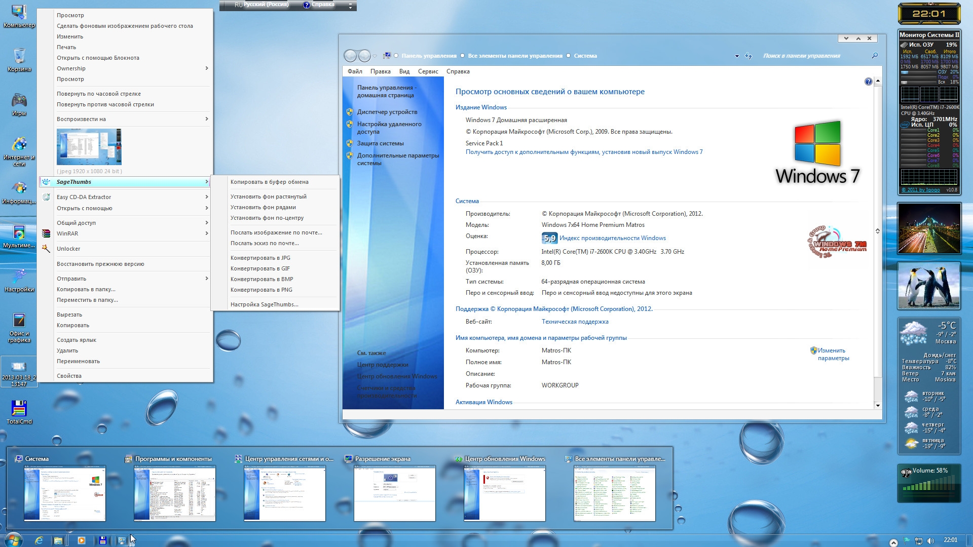Open the volume speaker tray icon

click(x=930, y=541)
